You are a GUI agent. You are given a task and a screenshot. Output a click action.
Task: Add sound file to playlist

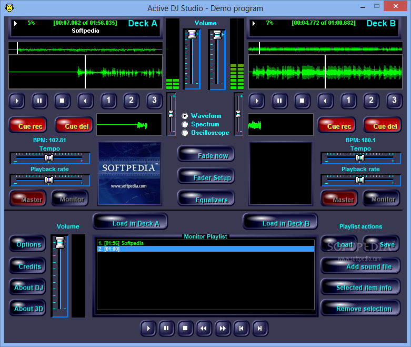point(360,265)
